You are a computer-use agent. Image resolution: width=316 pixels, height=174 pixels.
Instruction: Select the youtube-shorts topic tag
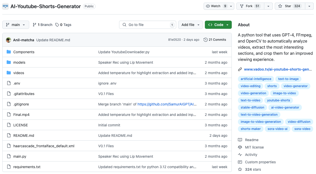click(278, 100)
